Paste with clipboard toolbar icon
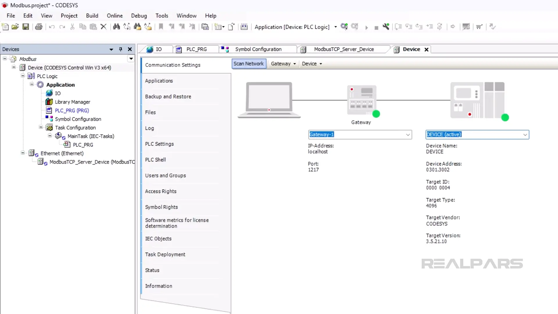The width and height of the screenshot is (558, 314). coord(93,27)
